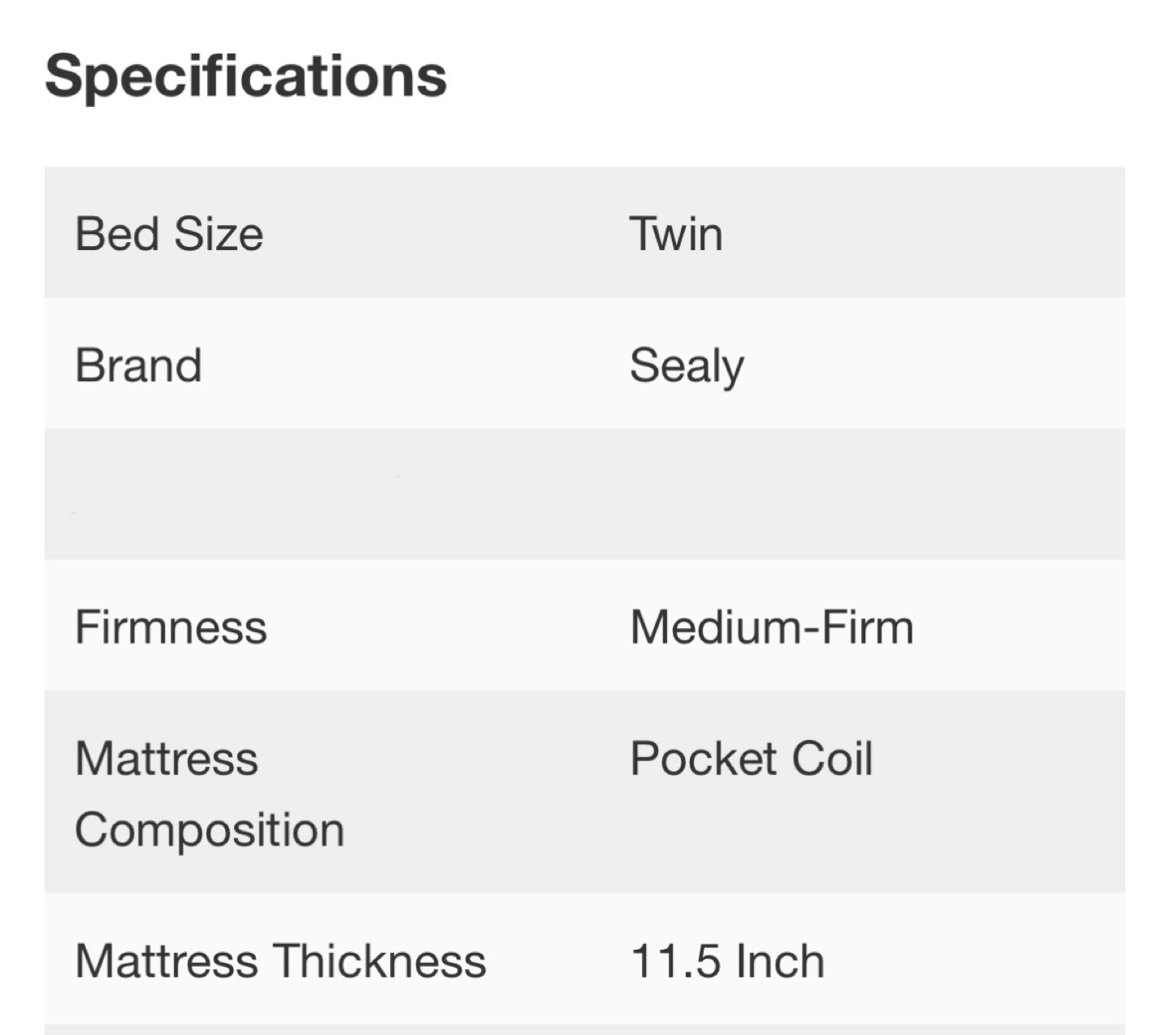
Task: Click the word Inch in thickness value
Action: coord(780,961)
